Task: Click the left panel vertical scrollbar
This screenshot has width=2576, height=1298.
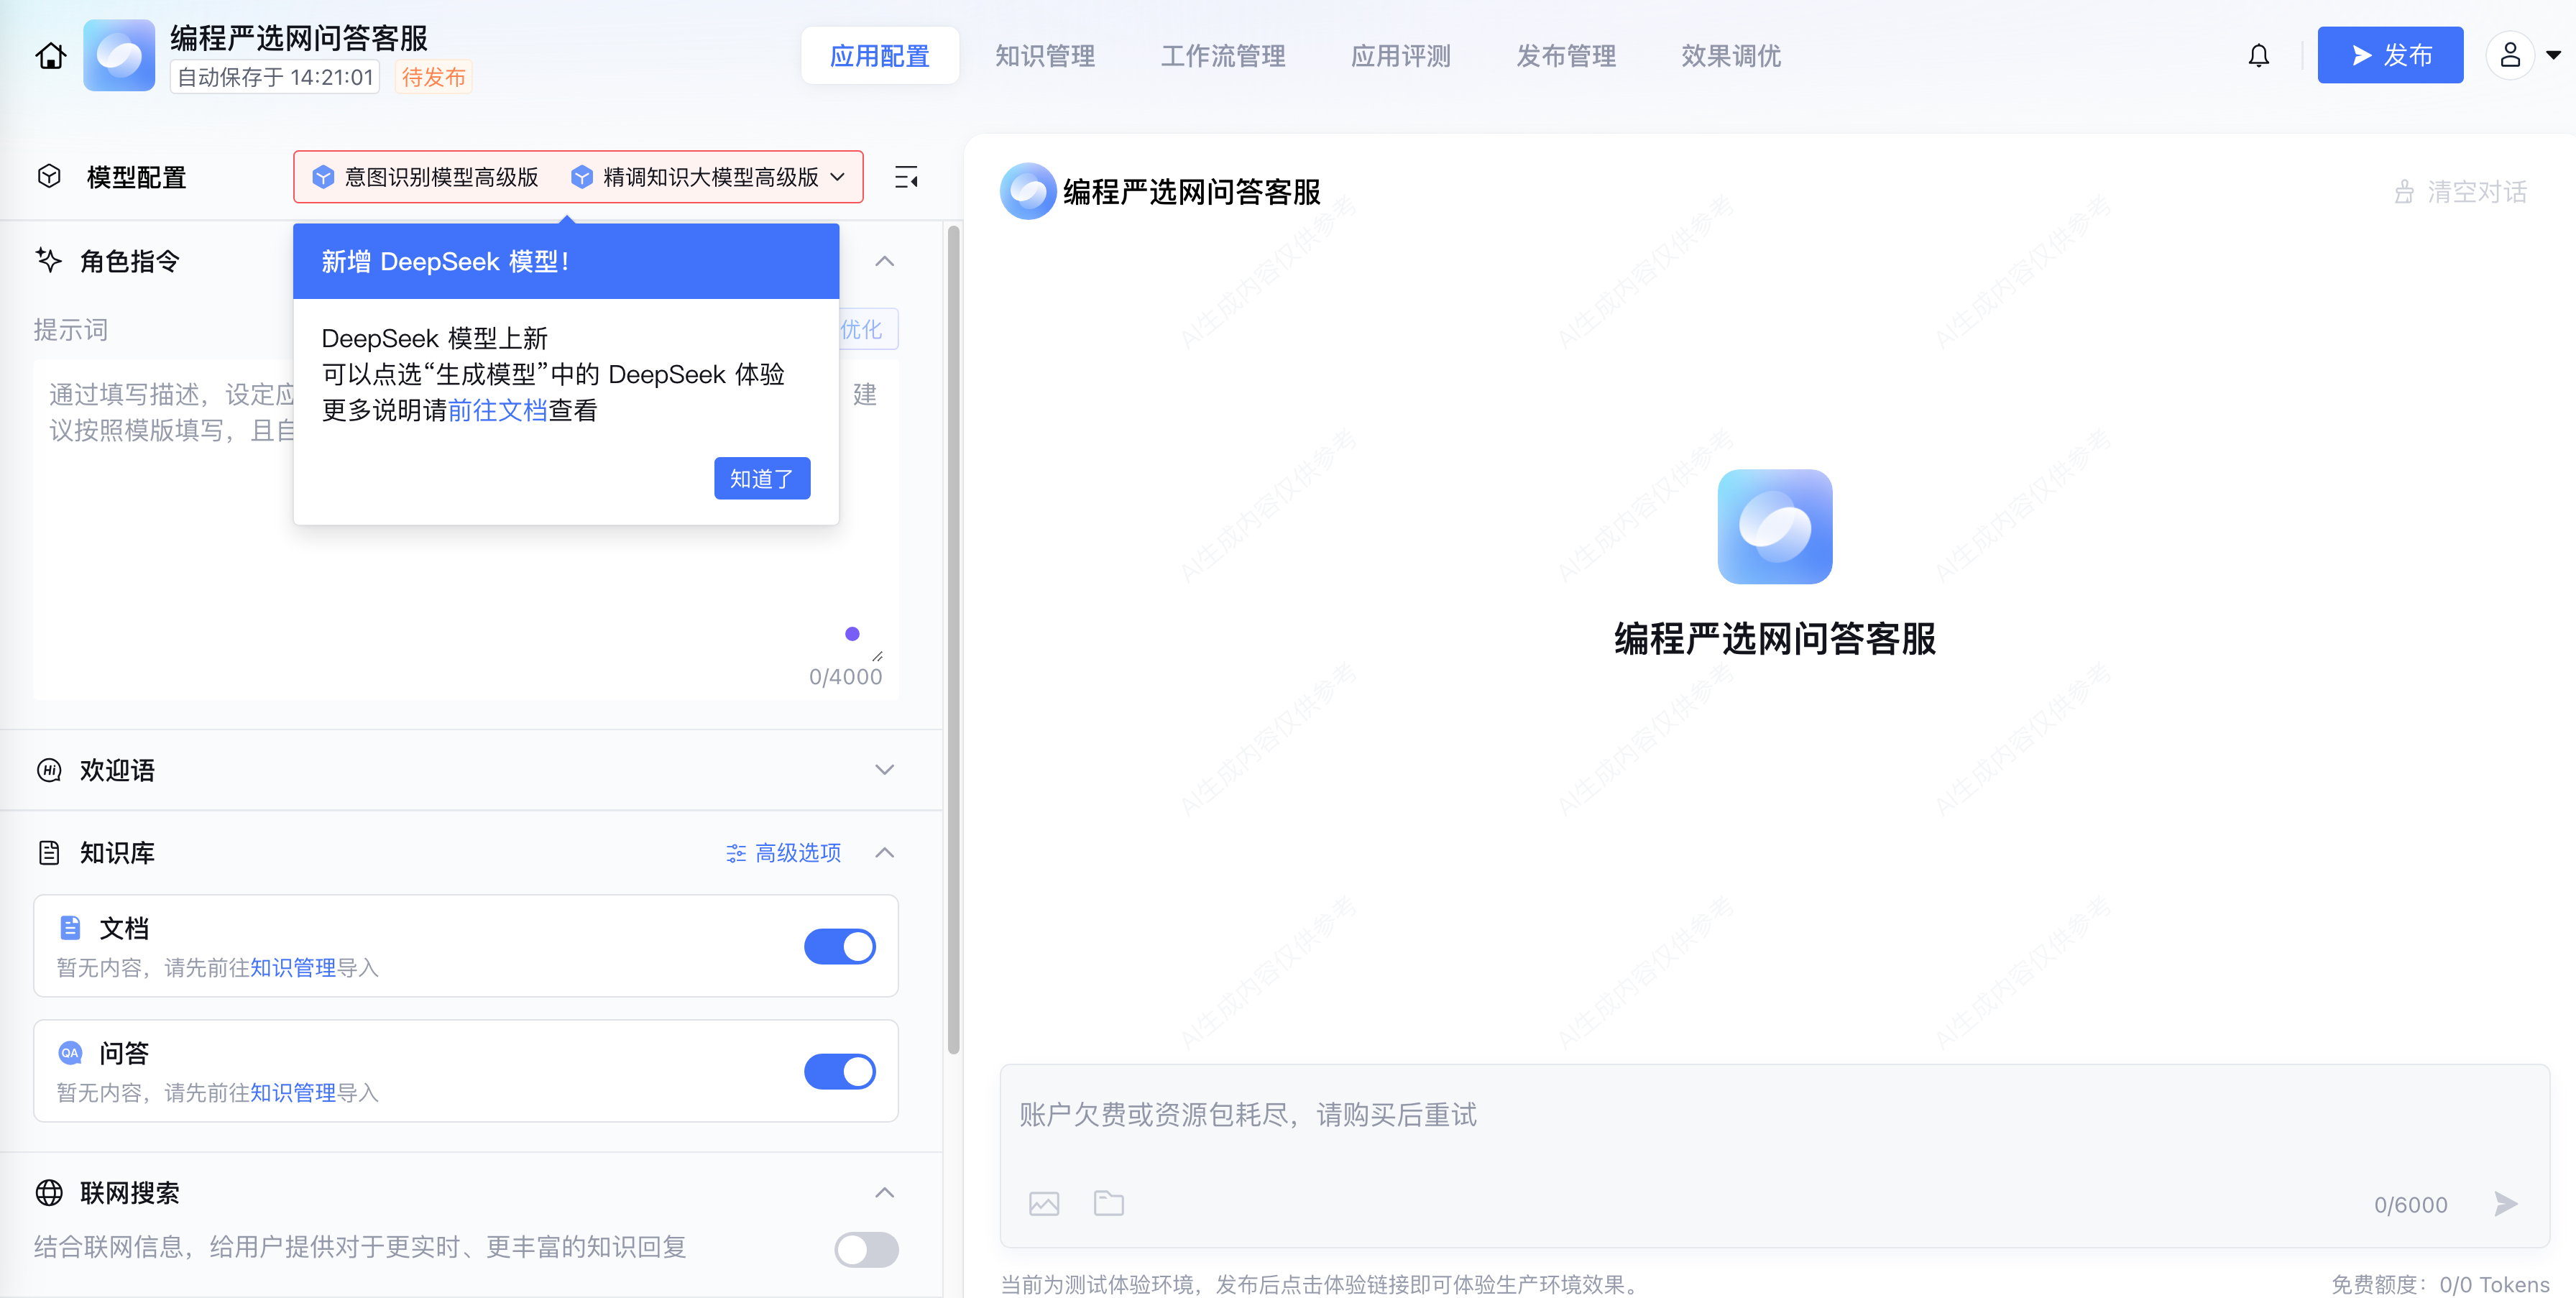Action: [953, 640]
